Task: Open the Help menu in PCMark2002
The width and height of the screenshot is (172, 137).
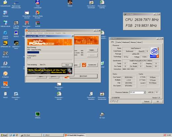Action: pos(64,33)
